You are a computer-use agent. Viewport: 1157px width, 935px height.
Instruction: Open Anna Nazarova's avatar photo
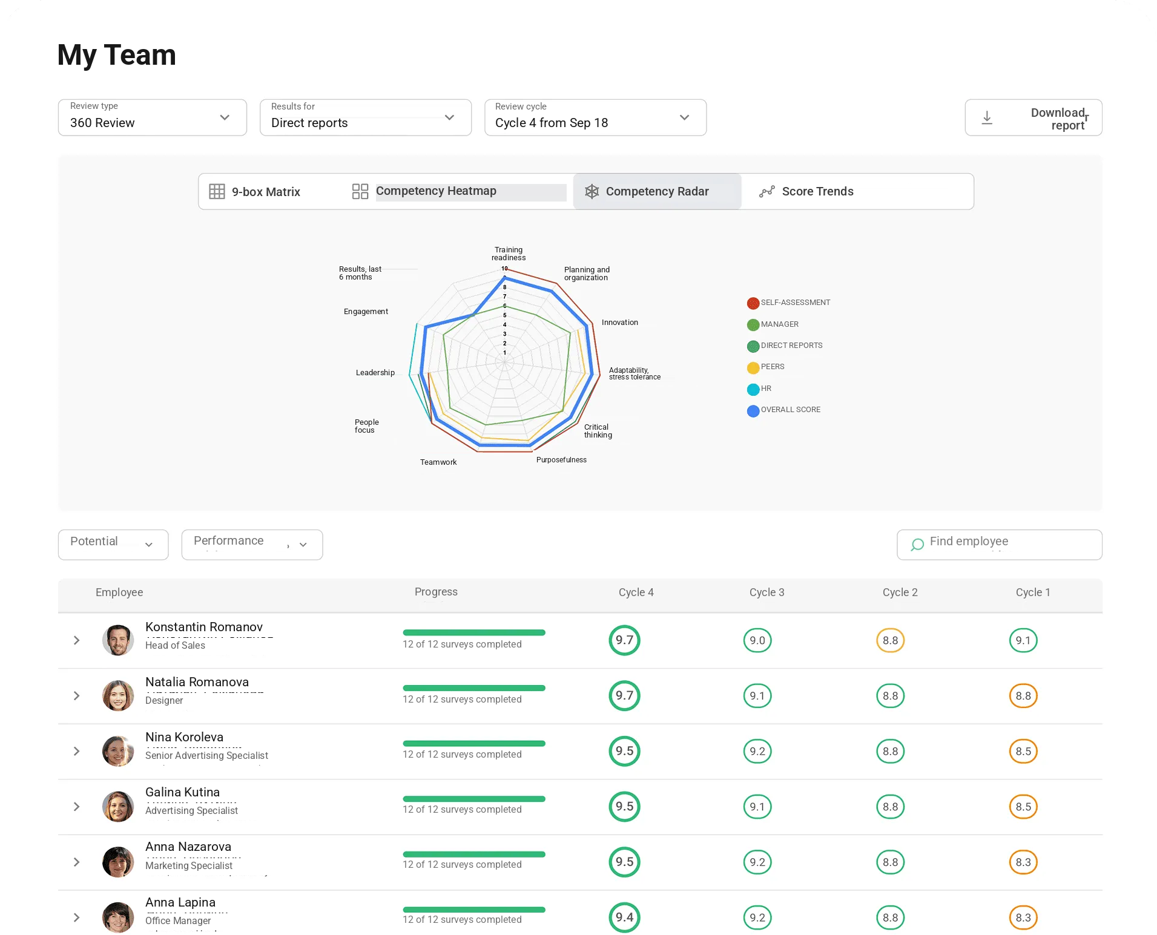click(x=118, y=862)
